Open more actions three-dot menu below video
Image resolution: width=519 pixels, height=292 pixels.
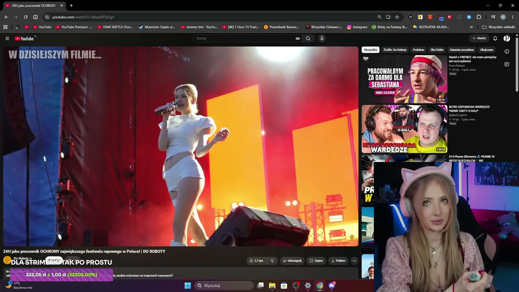tap(354, 261)
